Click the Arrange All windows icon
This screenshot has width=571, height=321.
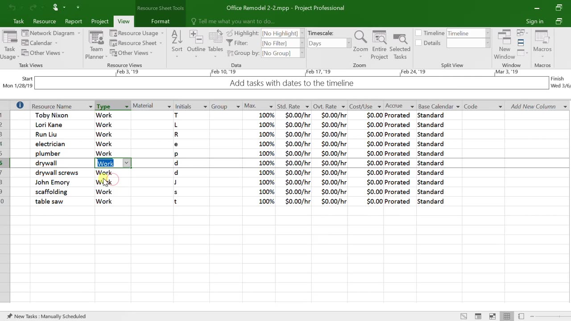tap(521, 43)
